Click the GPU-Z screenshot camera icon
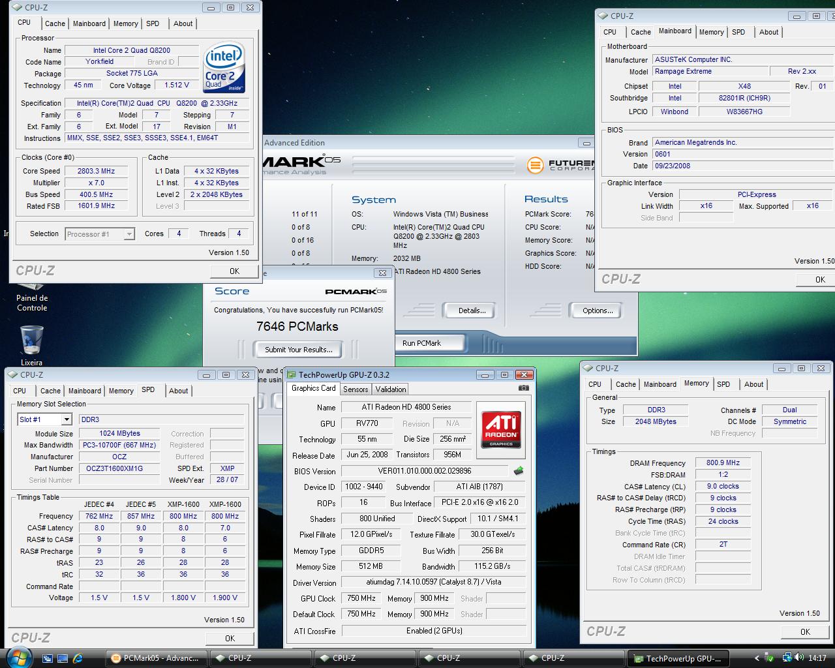This screenshot has width=835, height=668. 523,388
